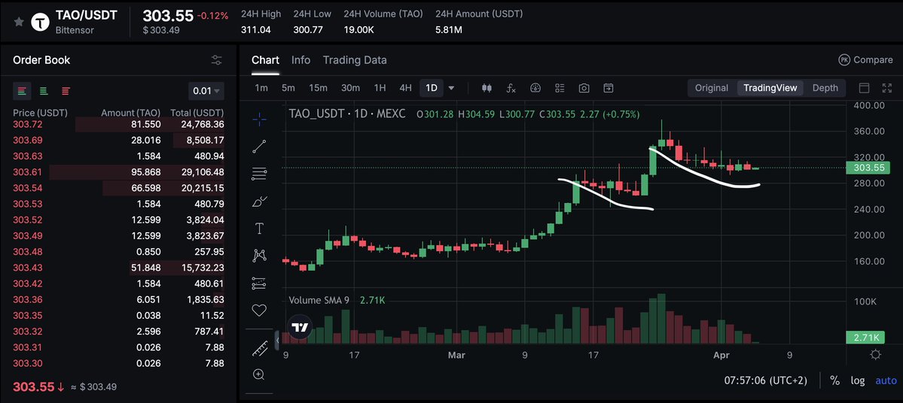Select the Fibonacci retracement lines tool

[x=259, y=174]
